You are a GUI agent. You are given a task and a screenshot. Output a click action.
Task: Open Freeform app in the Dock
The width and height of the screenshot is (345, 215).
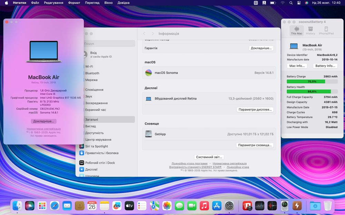[x=117, y=206]
